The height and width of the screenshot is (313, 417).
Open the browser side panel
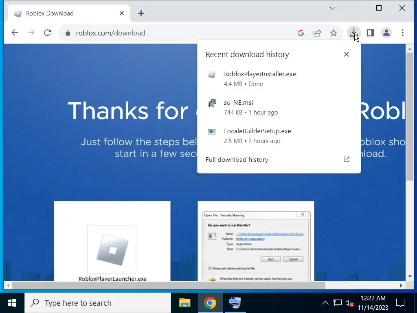coord(370,33)
